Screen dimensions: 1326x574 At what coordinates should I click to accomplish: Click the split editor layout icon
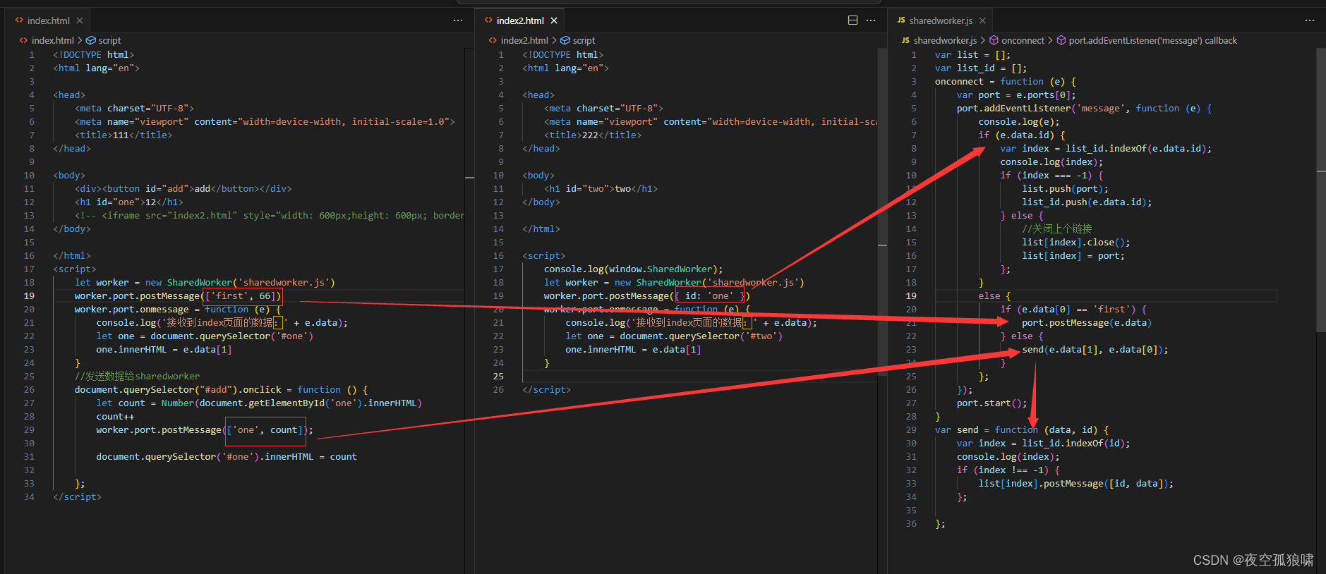point(852,20)
